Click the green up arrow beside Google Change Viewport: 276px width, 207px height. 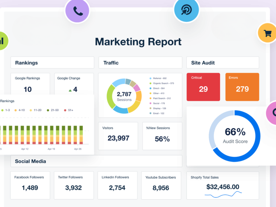[x=70, y=91]
